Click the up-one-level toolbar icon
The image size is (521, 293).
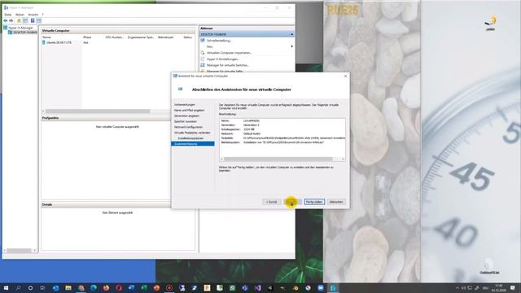point(19,20)
